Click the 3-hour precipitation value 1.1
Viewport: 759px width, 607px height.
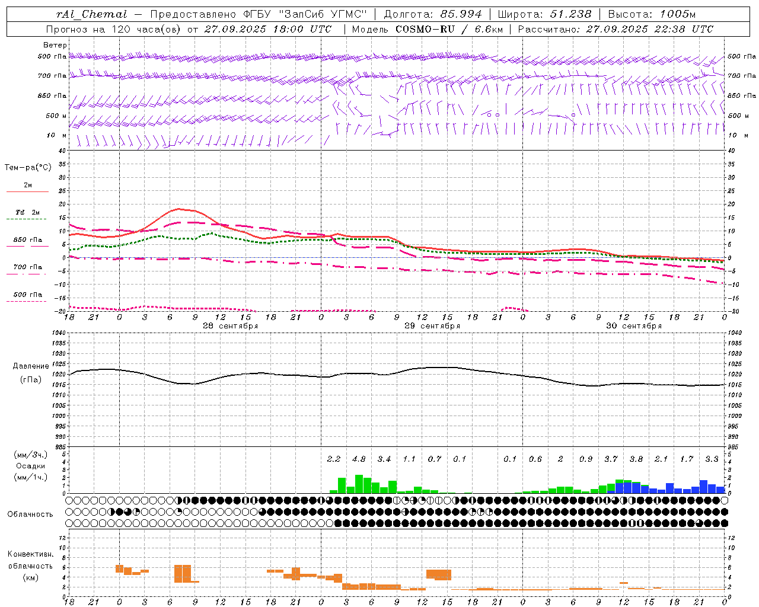409,459
